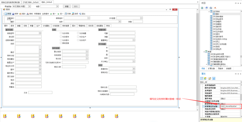
Task: Click the property pages icon in 属性 panel
Action: tap(209, 78)
